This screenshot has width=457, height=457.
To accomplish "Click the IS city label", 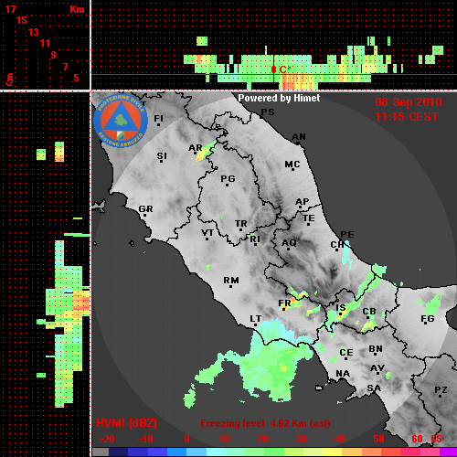I will coord(341,308).
